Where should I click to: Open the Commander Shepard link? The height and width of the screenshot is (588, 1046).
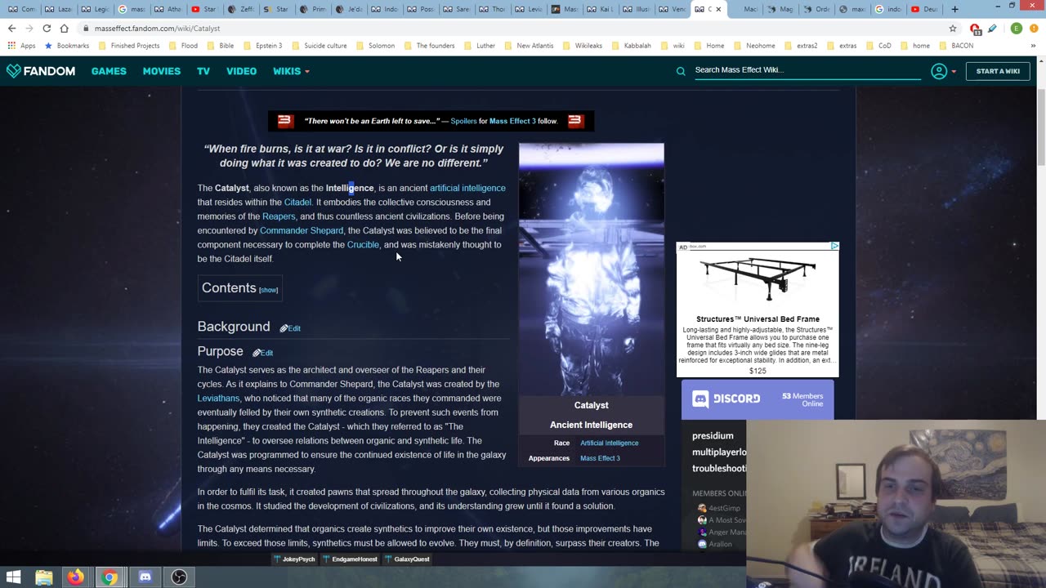click(302, 230)
